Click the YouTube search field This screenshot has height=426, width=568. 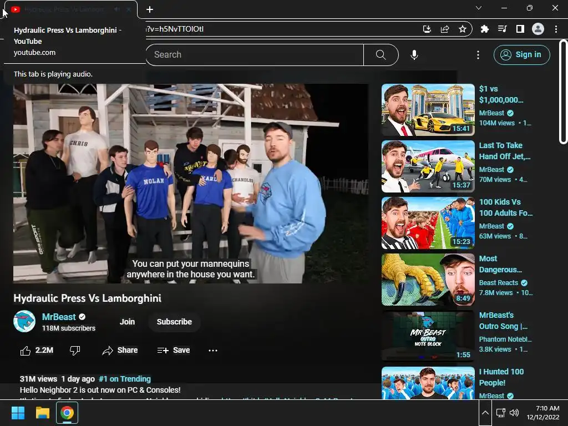point(255,55)
